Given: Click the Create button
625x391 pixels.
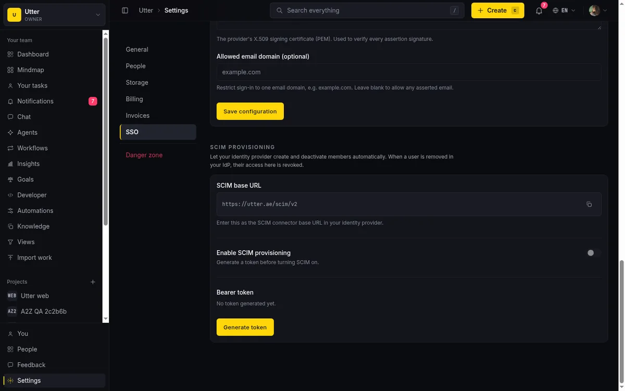Looking at the screenshot, I should (x=497, y=10).
